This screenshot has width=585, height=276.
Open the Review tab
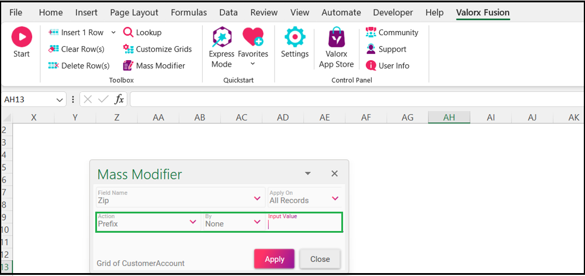(x=264, y=12)
